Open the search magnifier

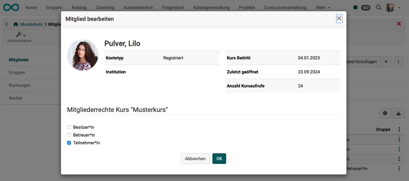coord(379,7)
